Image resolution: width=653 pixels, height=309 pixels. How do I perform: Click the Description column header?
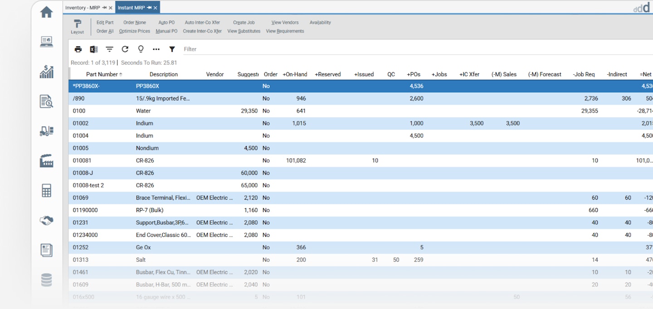tap(164, 74)
